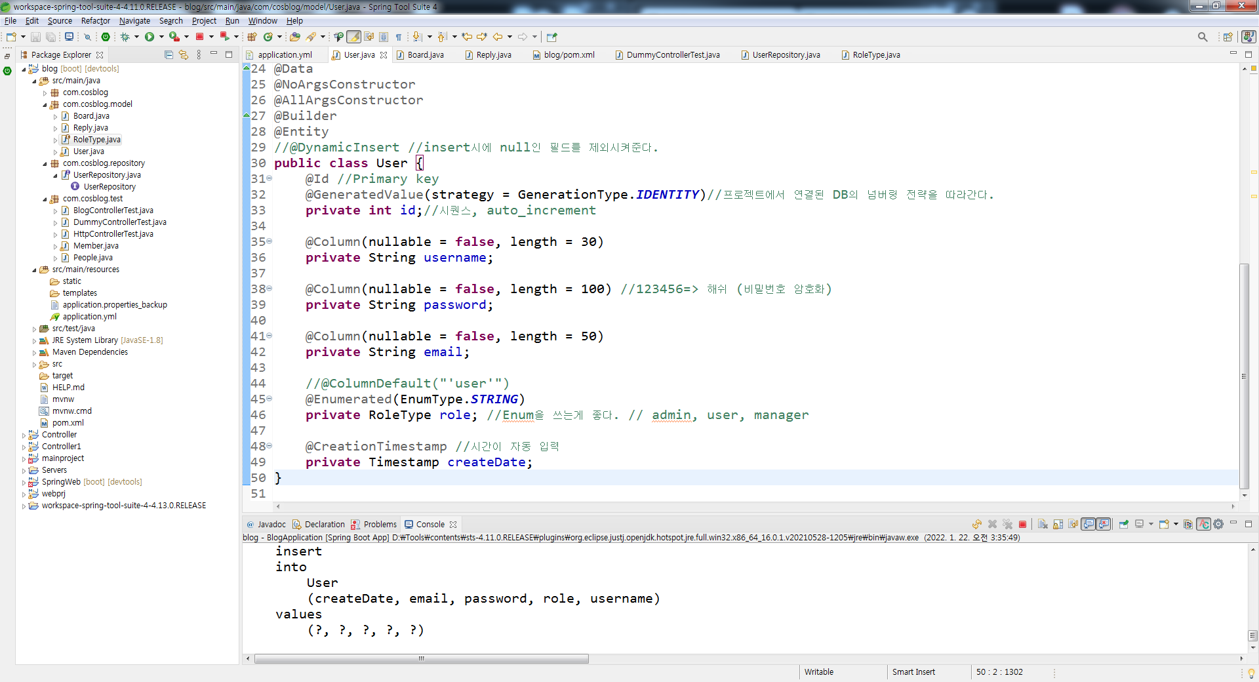
Task: Click Clear Console icon
Action: [1043, 524]
